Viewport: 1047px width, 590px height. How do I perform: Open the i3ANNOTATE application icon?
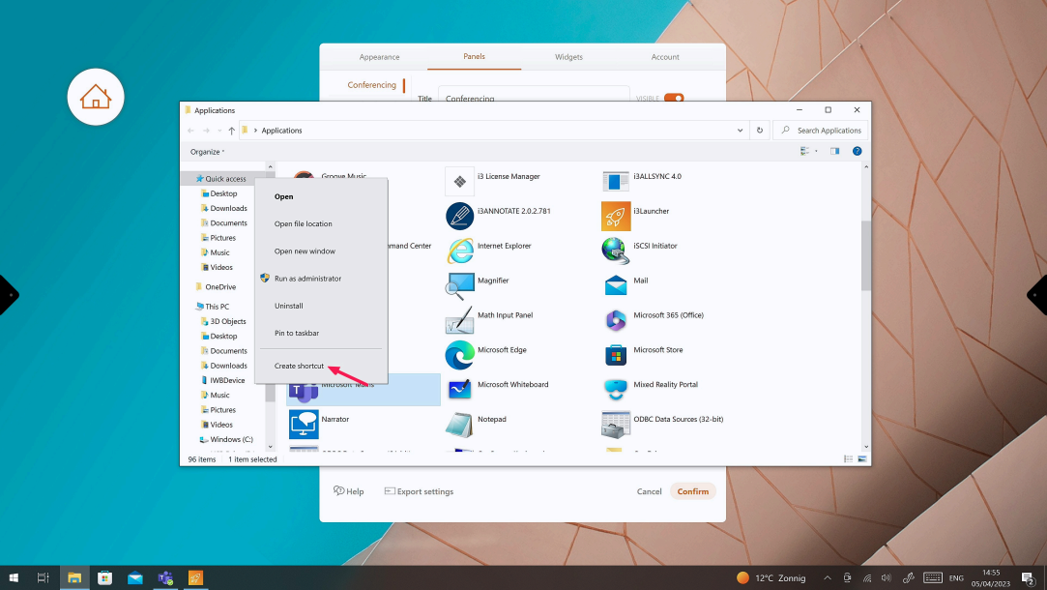point(460,215)
